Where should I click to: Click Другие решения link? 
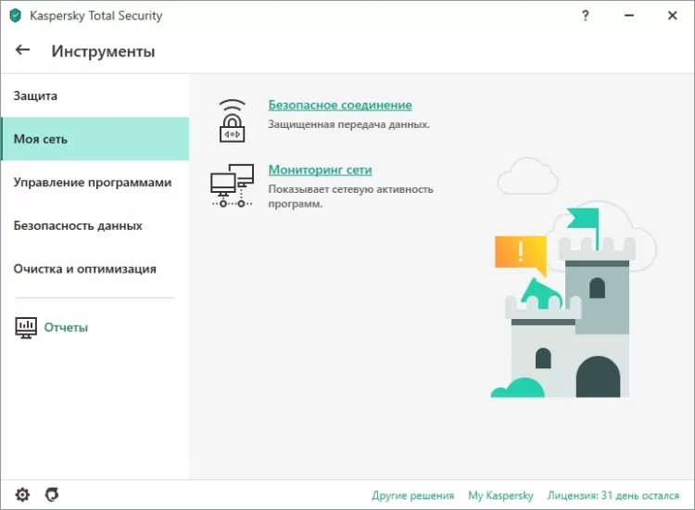[x=412, y=495]
